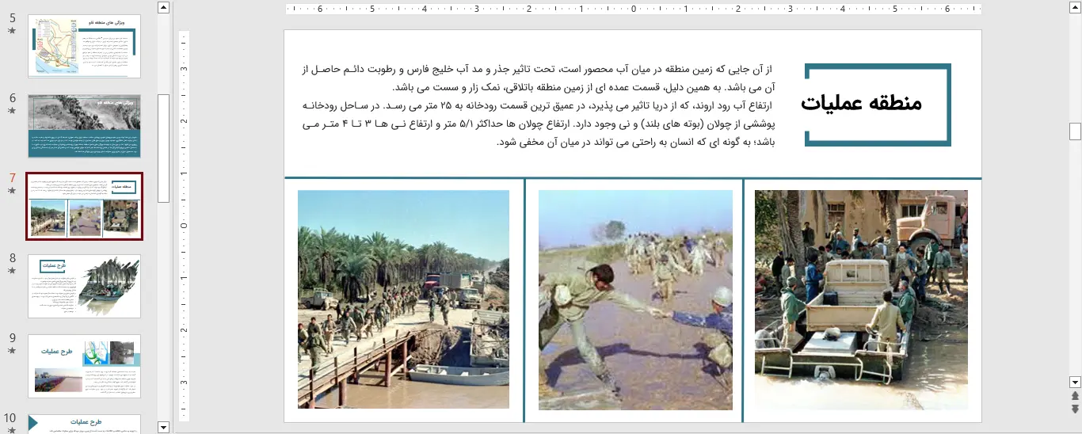Click animation star icon under slide 8
Viewport: 1082px width, 434px height.
[x=11, y=271]
